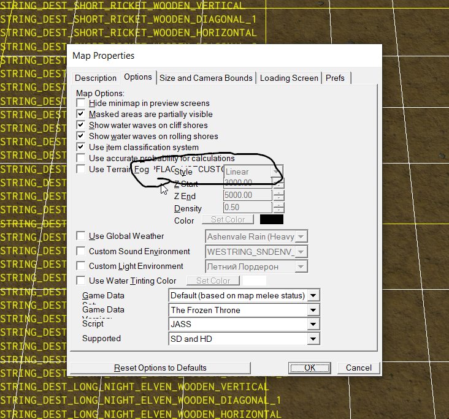Open the Ashenvale Rain weather dropdown
Image resolution: width=449 pixels, height=419 pixels.
[x=256, y=236]
